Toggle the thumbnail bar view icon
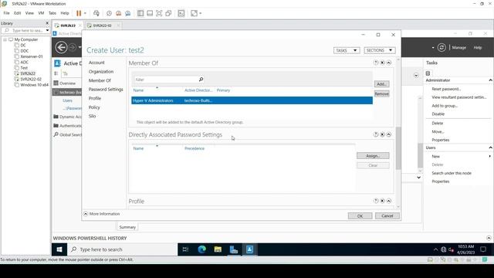Screen dimensions: 494x278 150,13
